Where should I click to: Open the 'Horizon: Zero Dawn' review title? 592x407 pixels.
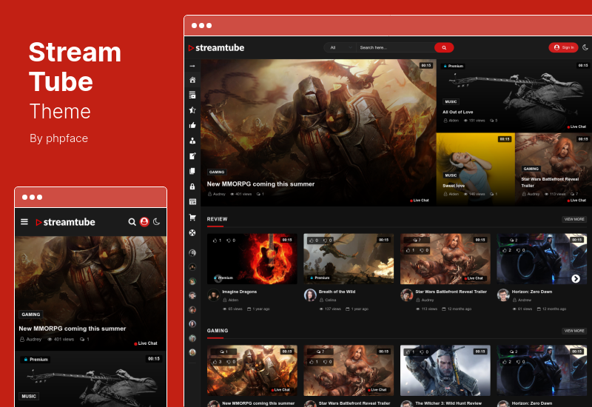point(531,292)
